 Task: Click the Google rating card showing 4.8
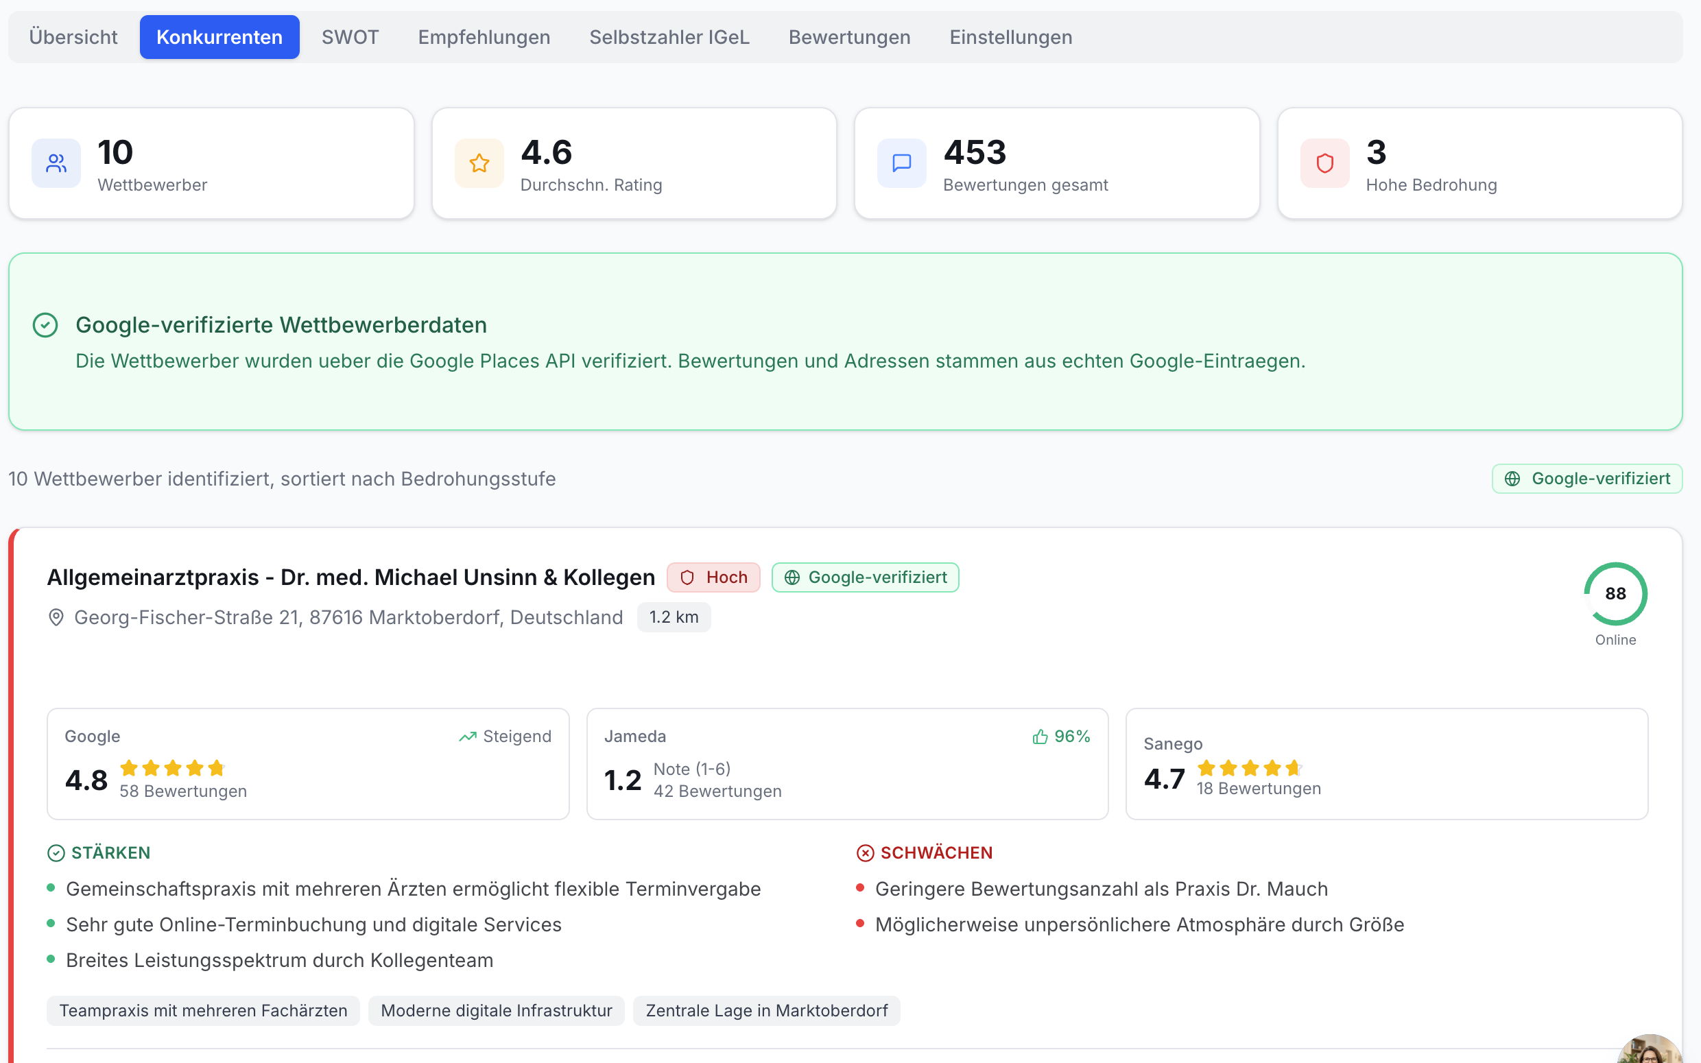[308, 763]
